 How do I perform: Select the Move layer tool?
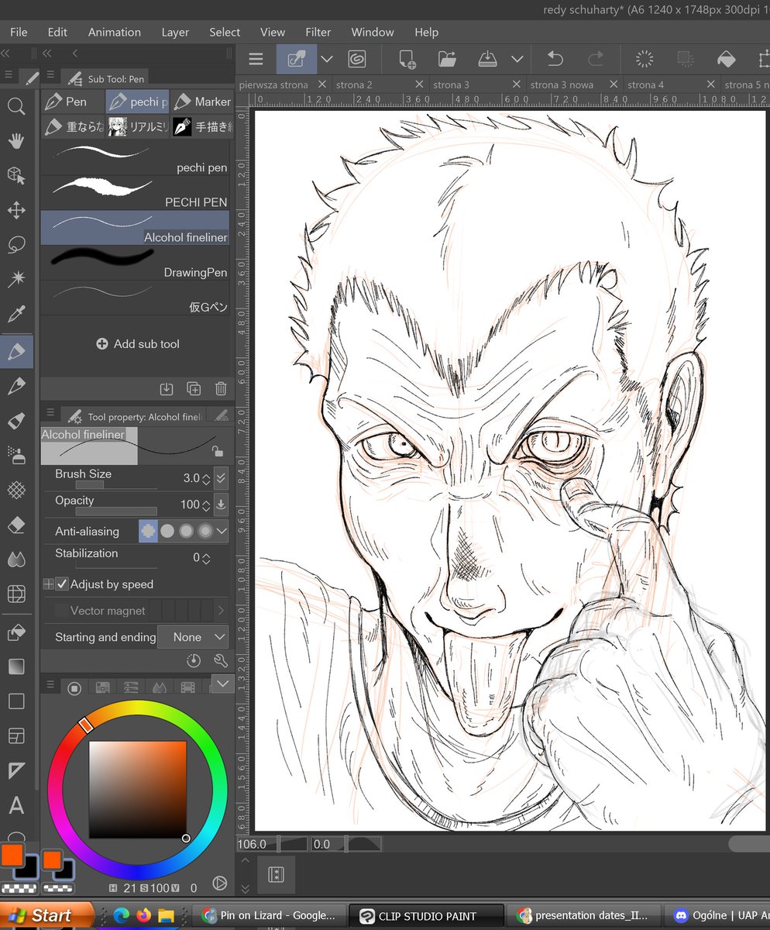click(x=16, y=210)
